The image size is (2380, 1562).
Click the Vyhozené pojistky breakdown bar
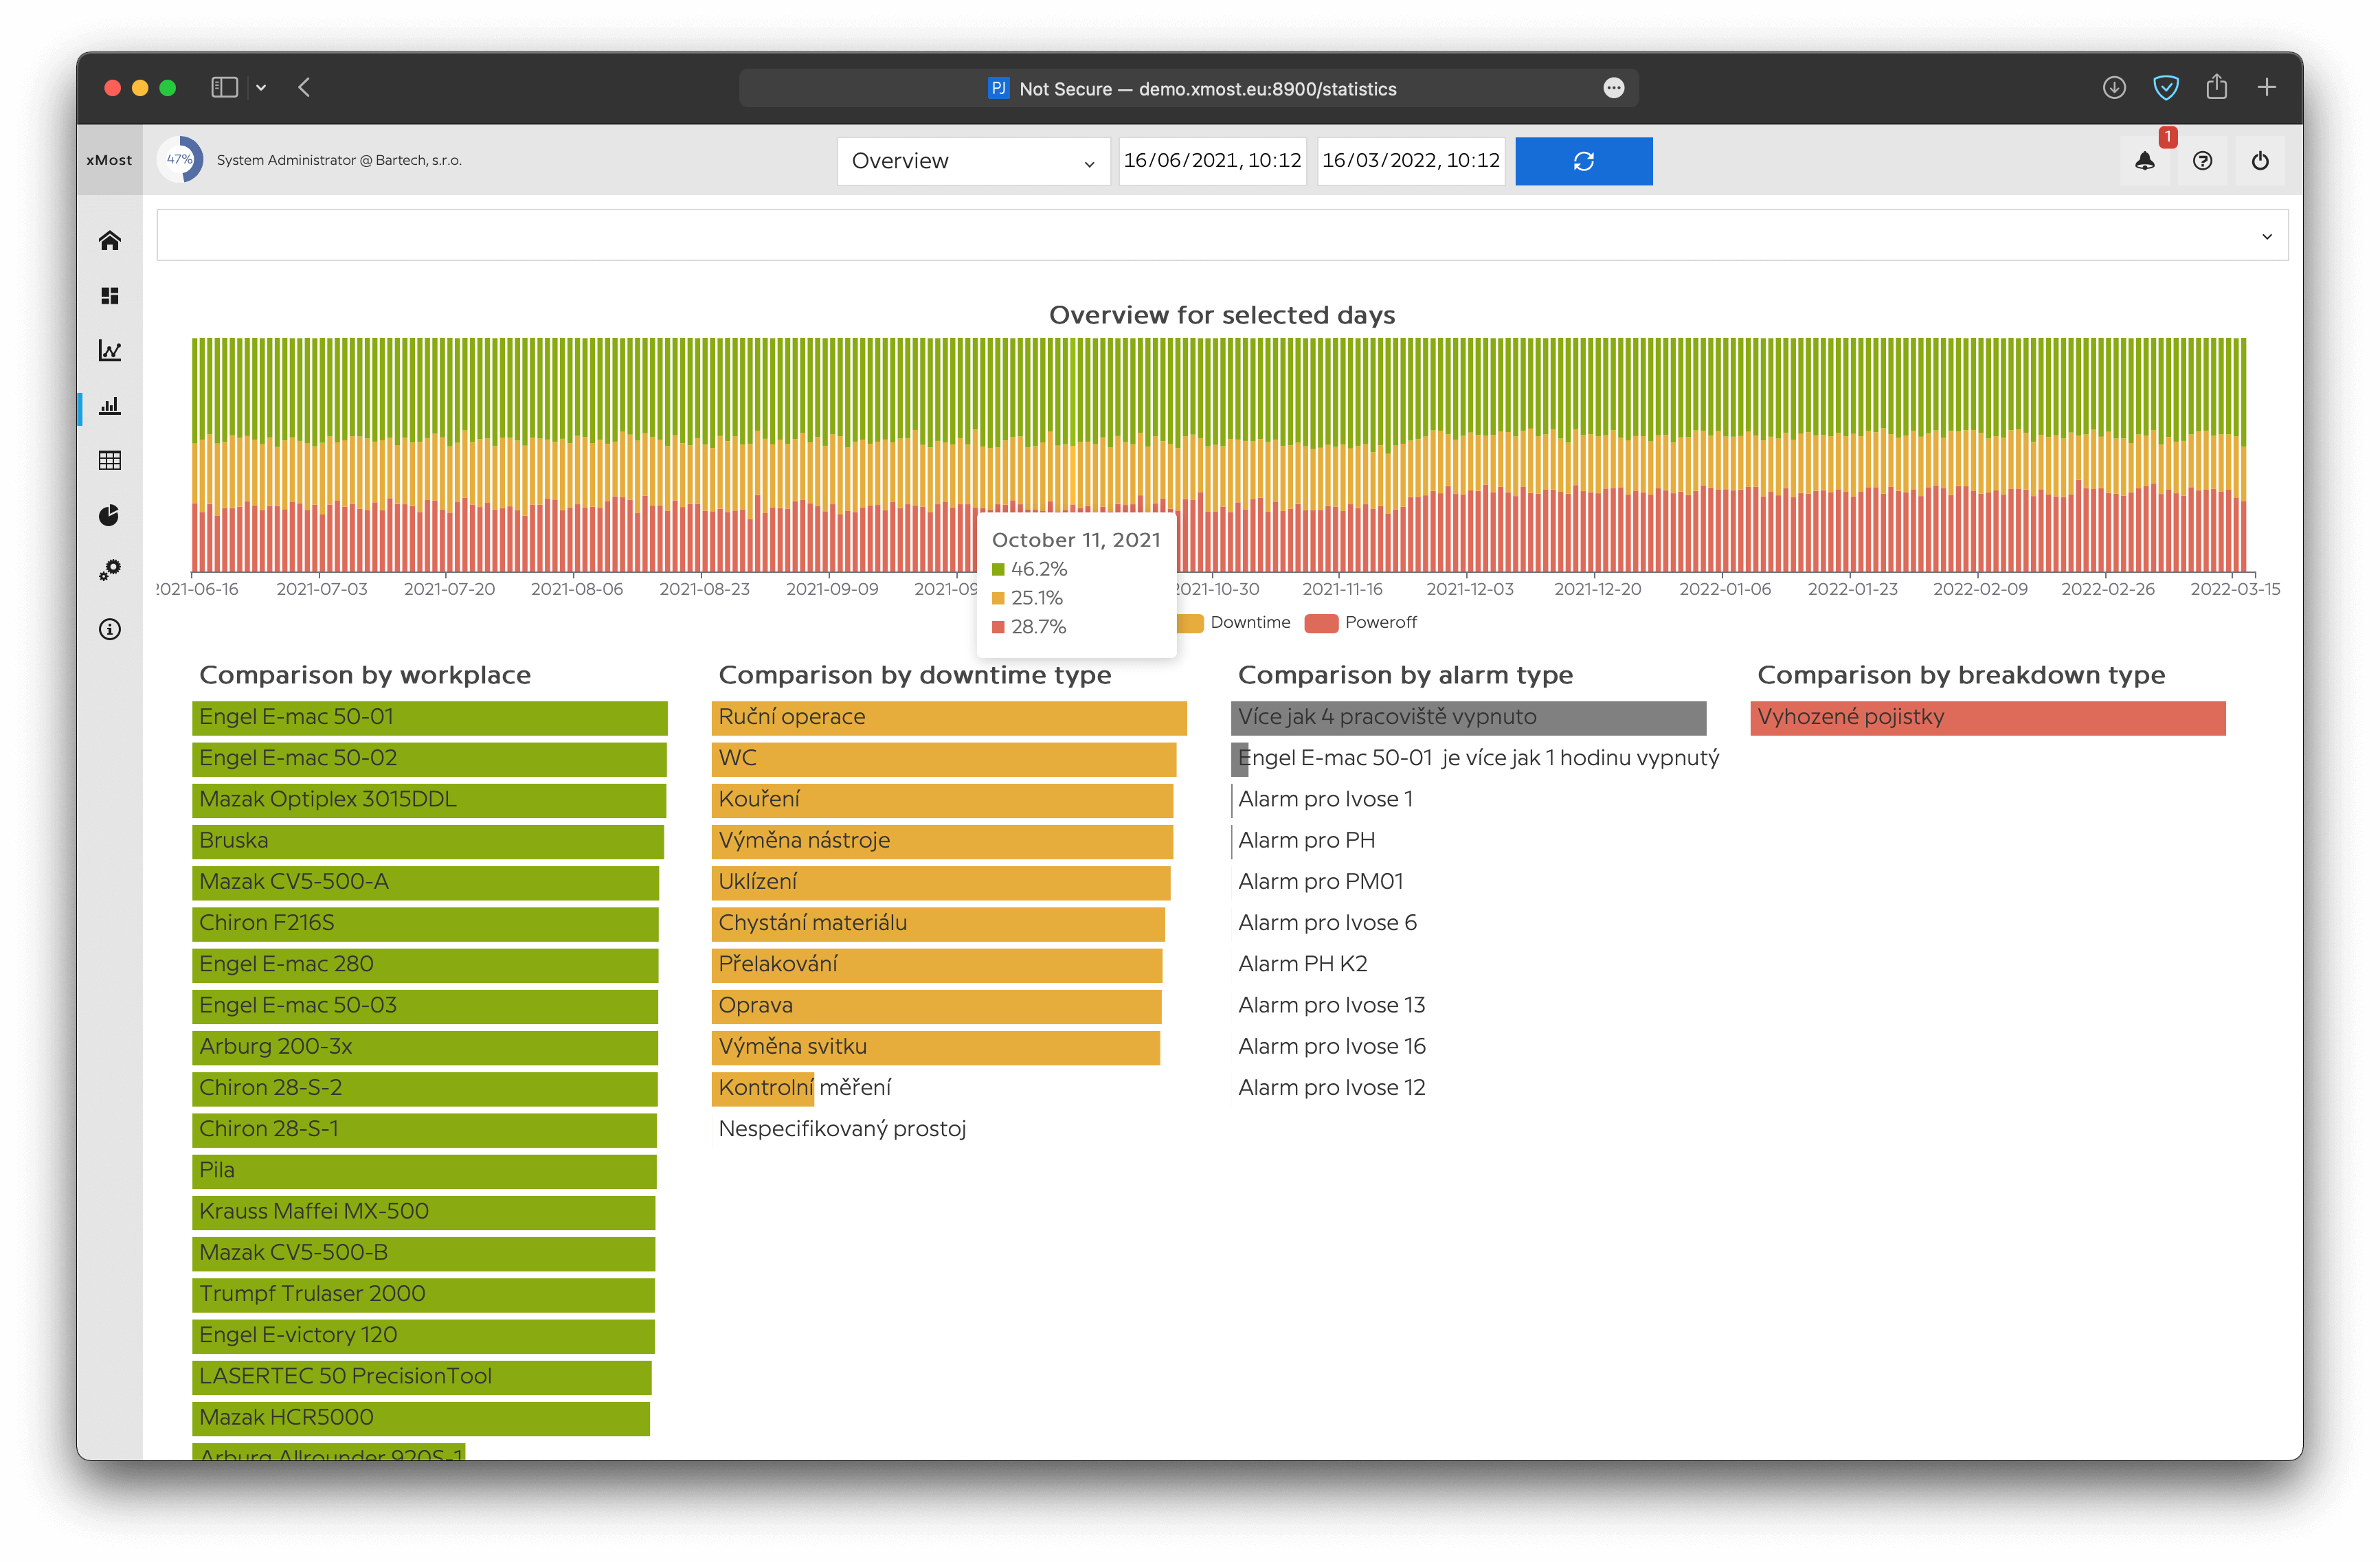click(x=1987, y=717)
